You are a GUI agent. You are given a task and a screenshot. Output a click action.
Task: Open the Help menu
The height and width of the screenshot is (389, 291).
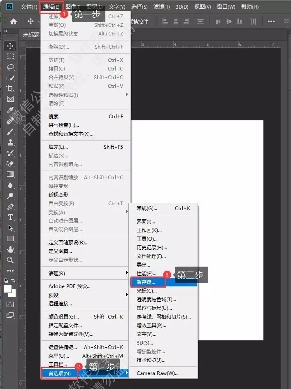(249, 7)
